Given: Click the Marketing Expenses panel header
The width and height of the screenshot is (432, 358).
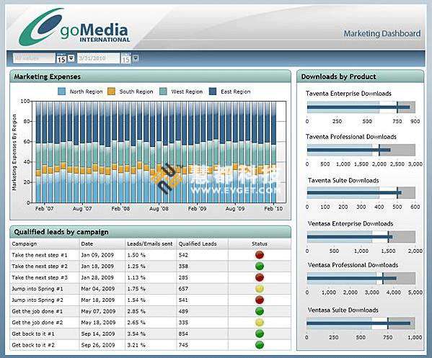Looking at the screenshot, I should [151, 76].
